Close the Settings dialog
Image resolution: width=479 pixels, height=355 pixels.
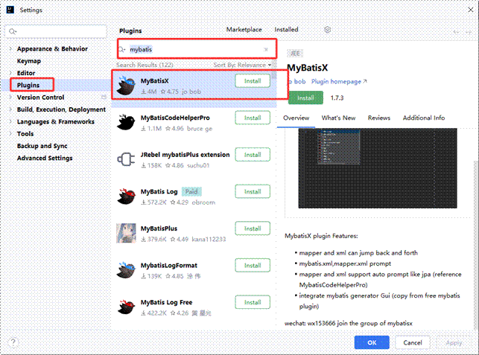click(x=471, y=10)
